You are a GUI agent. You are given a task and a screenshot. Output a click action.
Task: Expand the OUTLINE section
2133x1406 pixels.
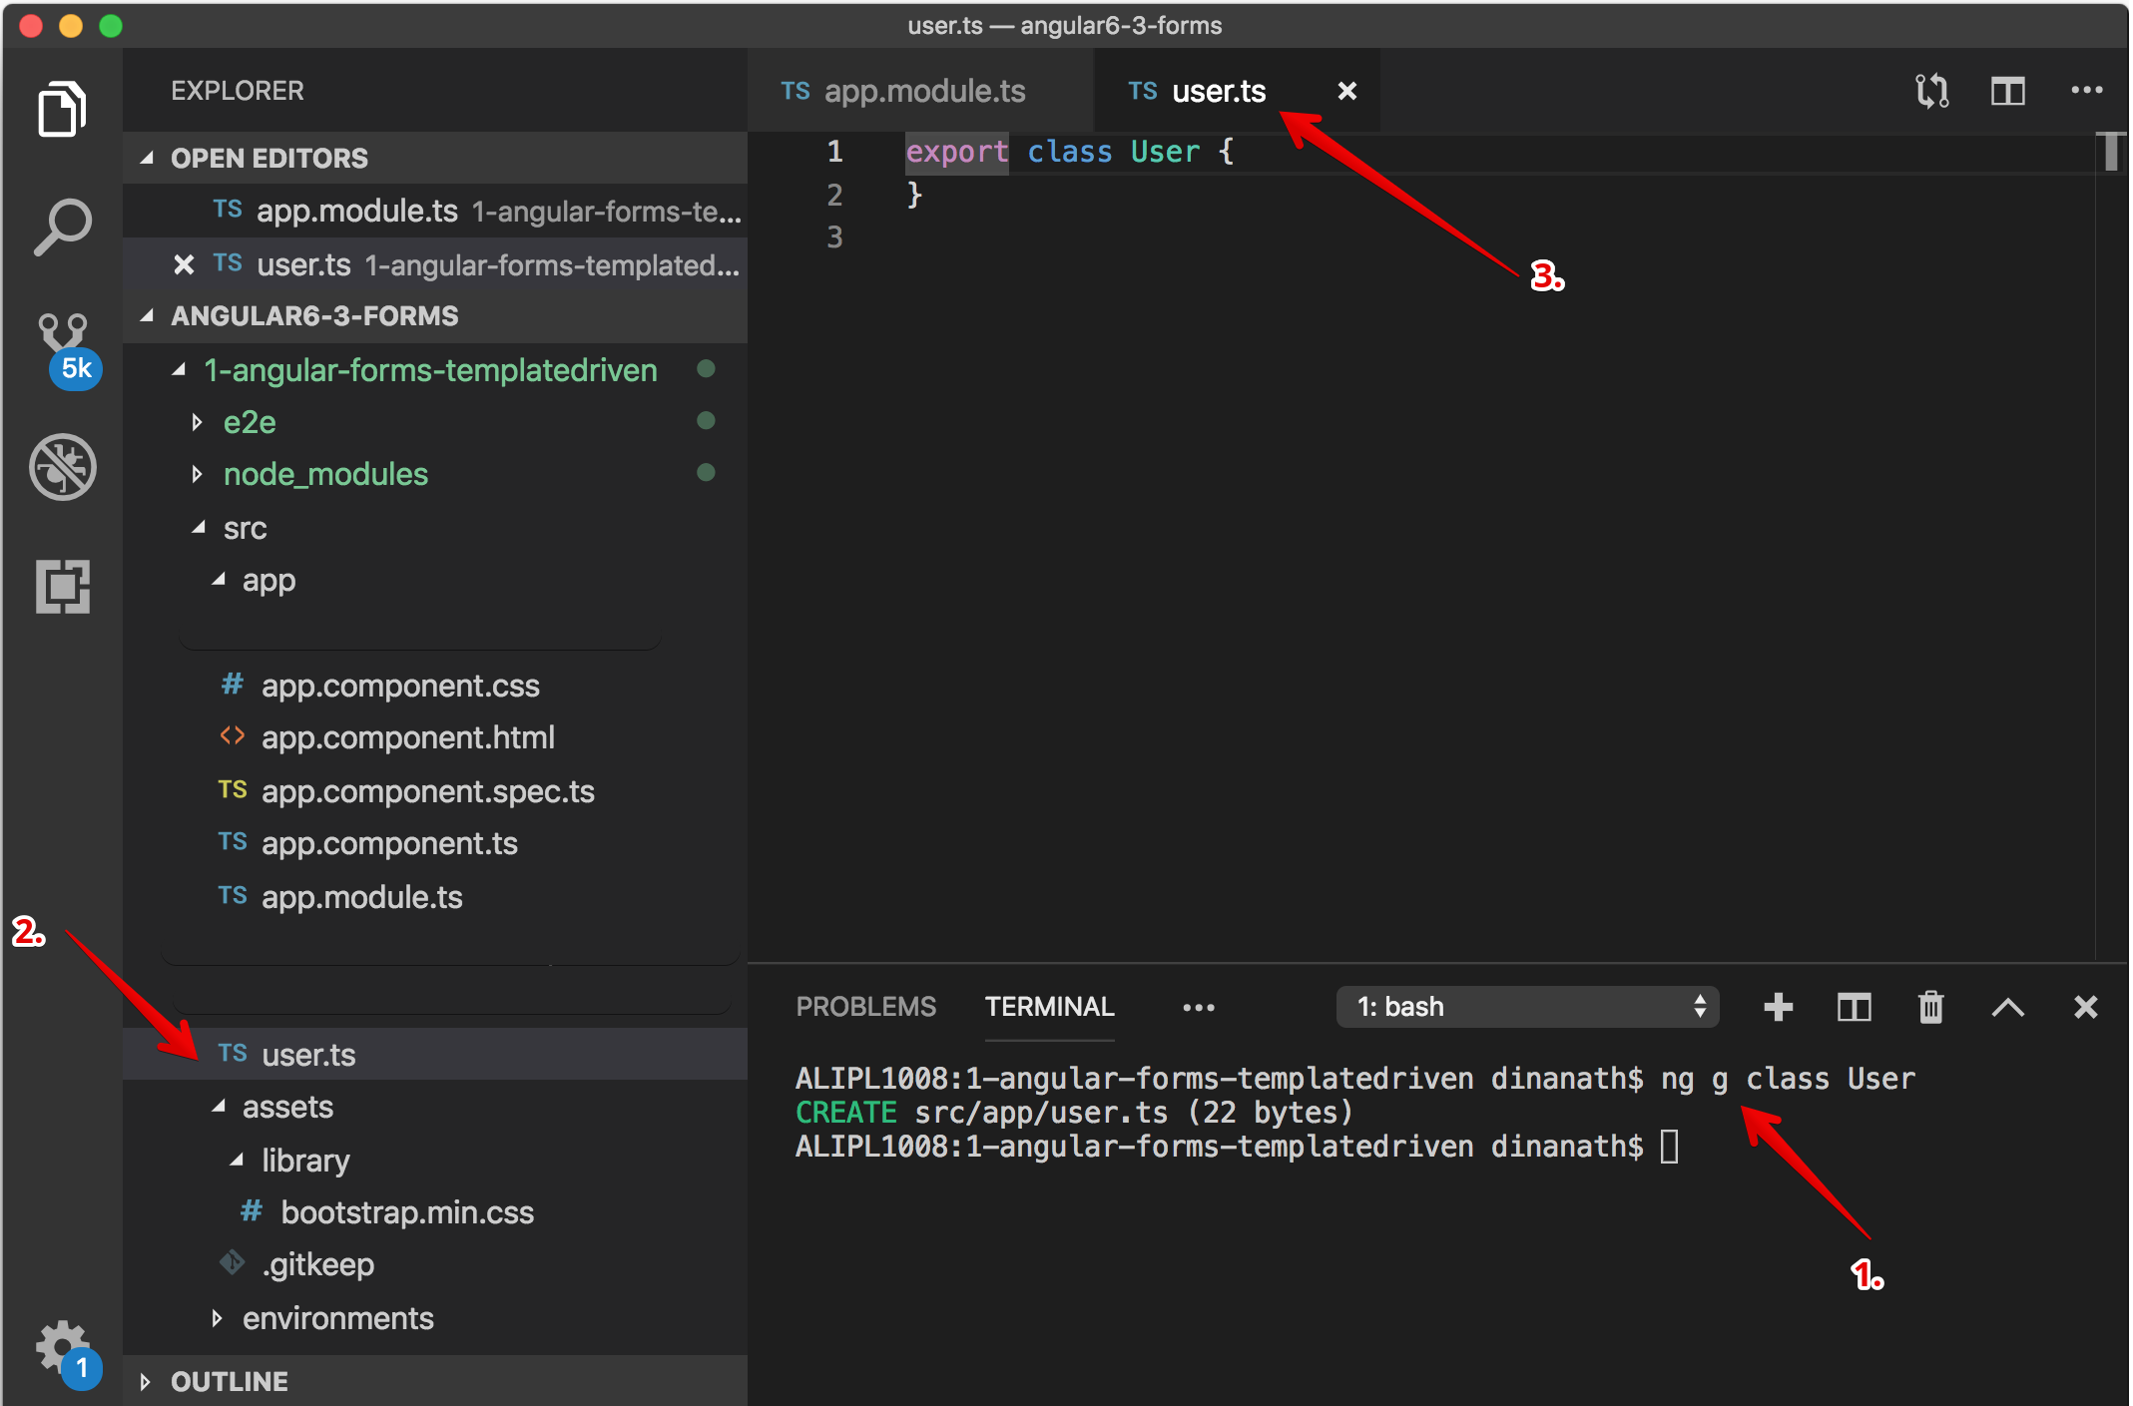tap(230, 1381)
